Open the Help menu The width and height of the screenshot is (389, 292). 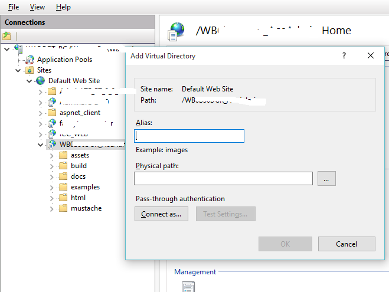coord(63,7)
